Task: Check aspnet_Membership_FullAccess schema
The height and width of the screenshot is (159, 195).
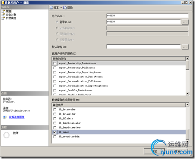Action: pos(55,67)
